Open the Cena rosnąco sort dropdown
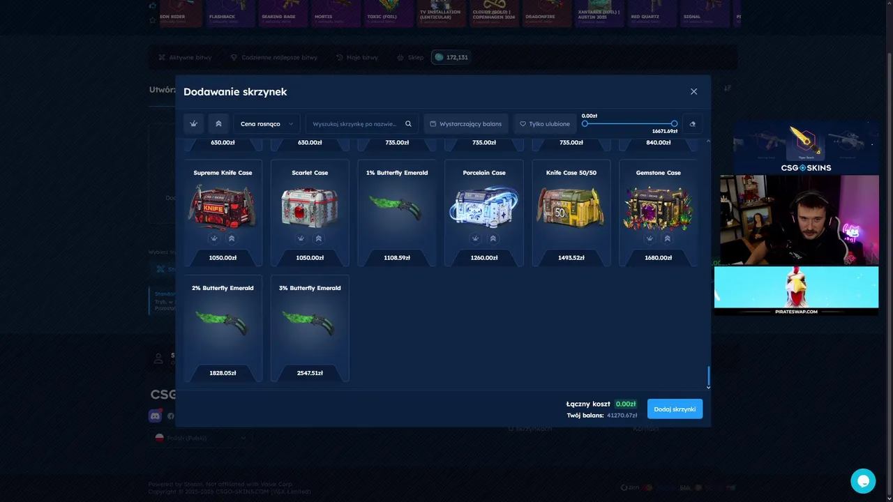This screenshot has height=502, width=893. click(267, 123)
